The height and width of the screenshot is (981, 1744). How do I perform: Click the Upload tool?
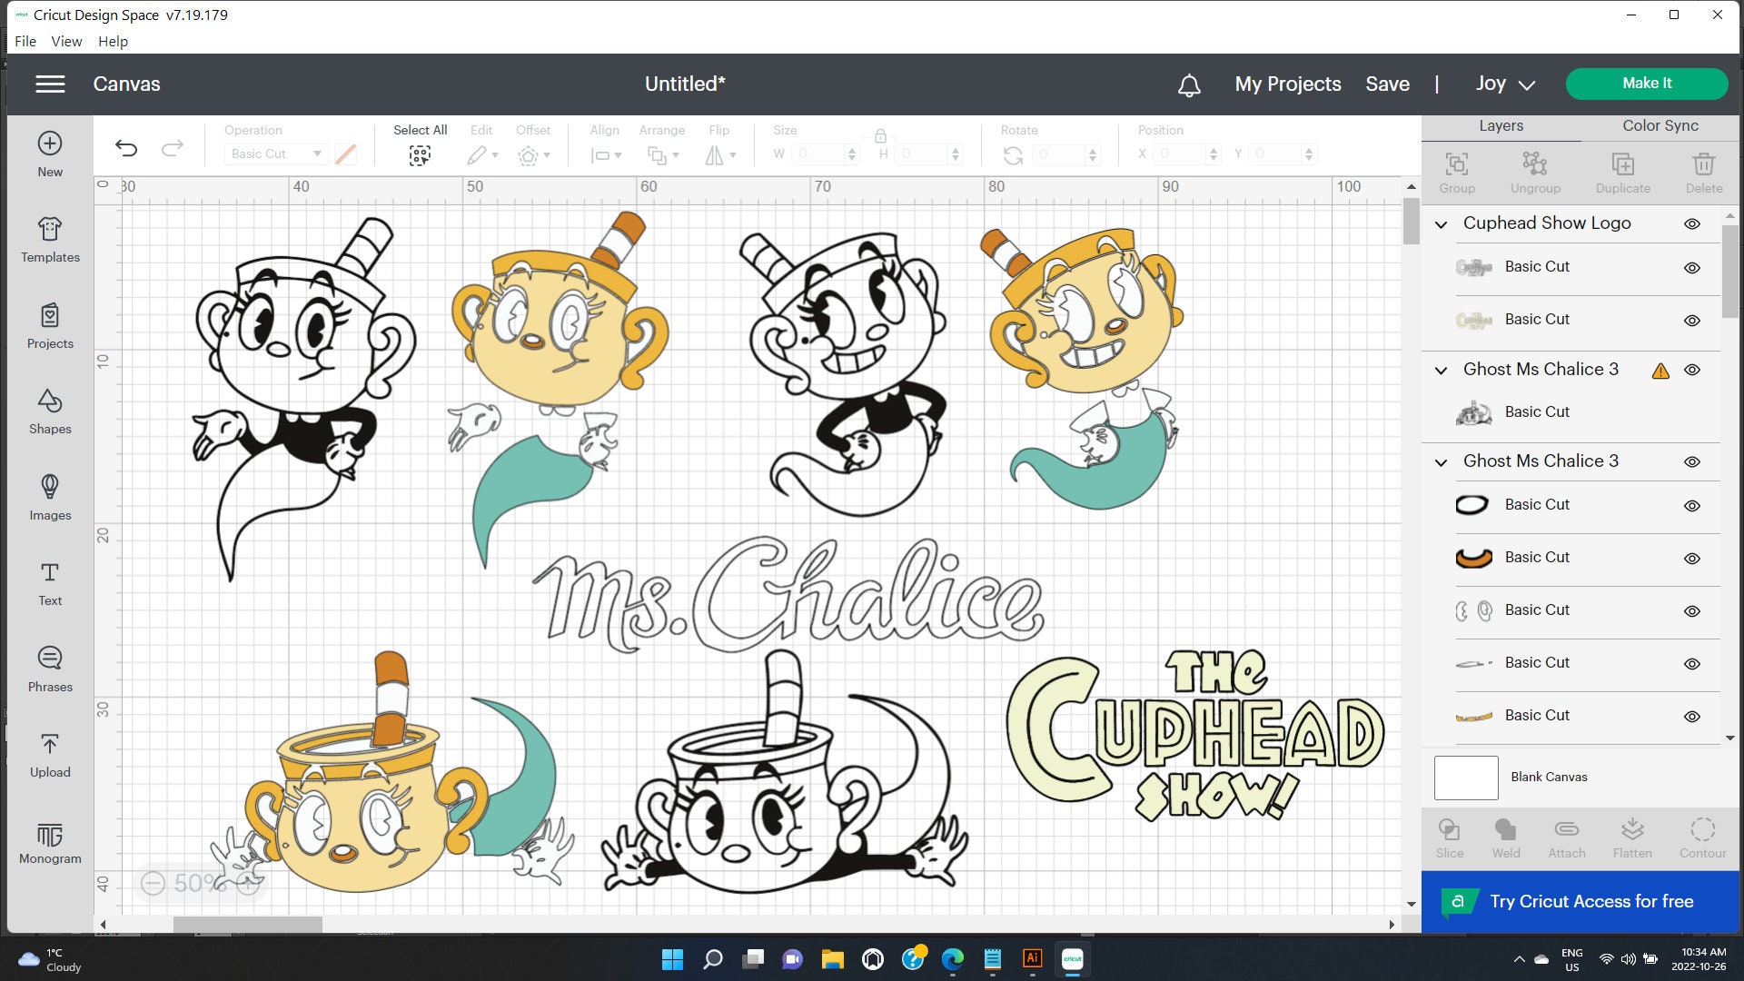(x=50, y=756)
